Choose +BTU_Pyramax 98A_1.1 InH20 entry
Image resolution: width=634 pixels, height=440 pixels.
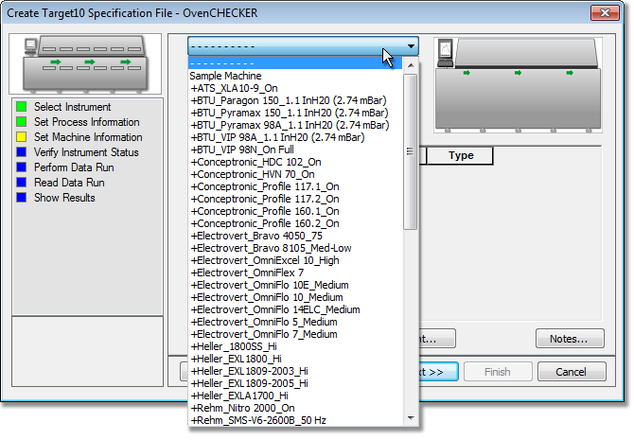[x=295, y=125]
